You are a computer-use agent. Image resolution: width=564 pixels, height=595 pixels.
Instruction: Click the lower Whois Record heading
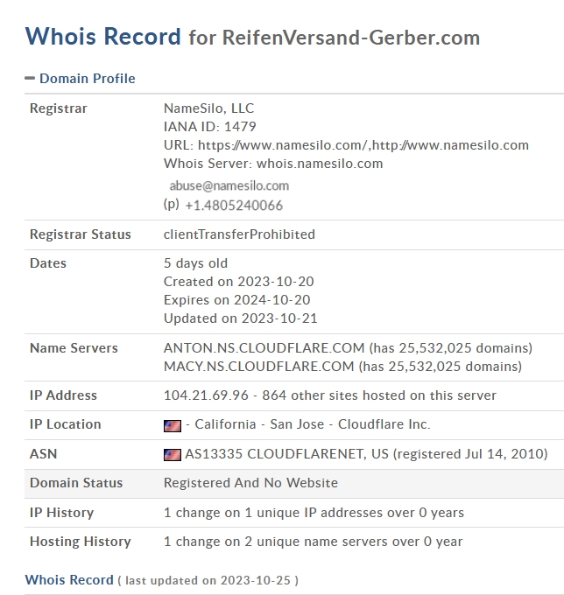tap(69, 580)
